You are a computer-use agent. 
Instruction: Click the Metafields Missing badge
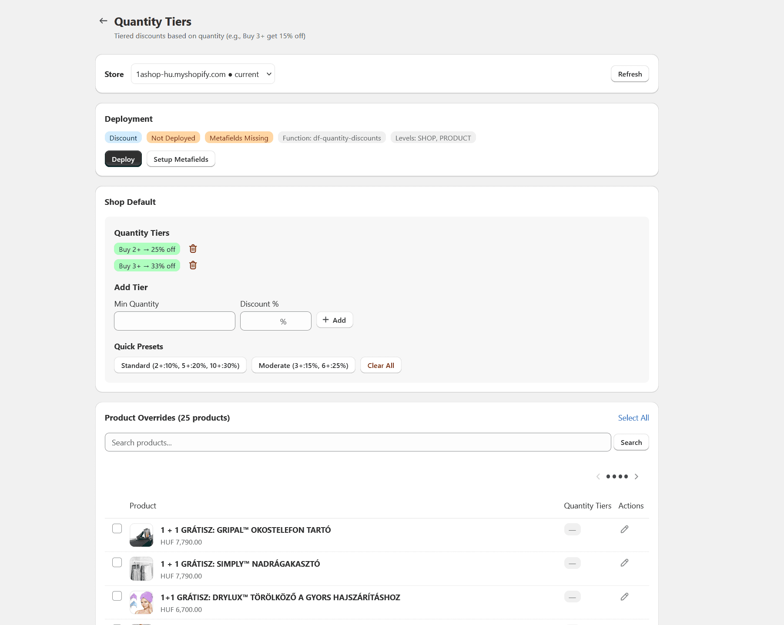tap(239, 138)
